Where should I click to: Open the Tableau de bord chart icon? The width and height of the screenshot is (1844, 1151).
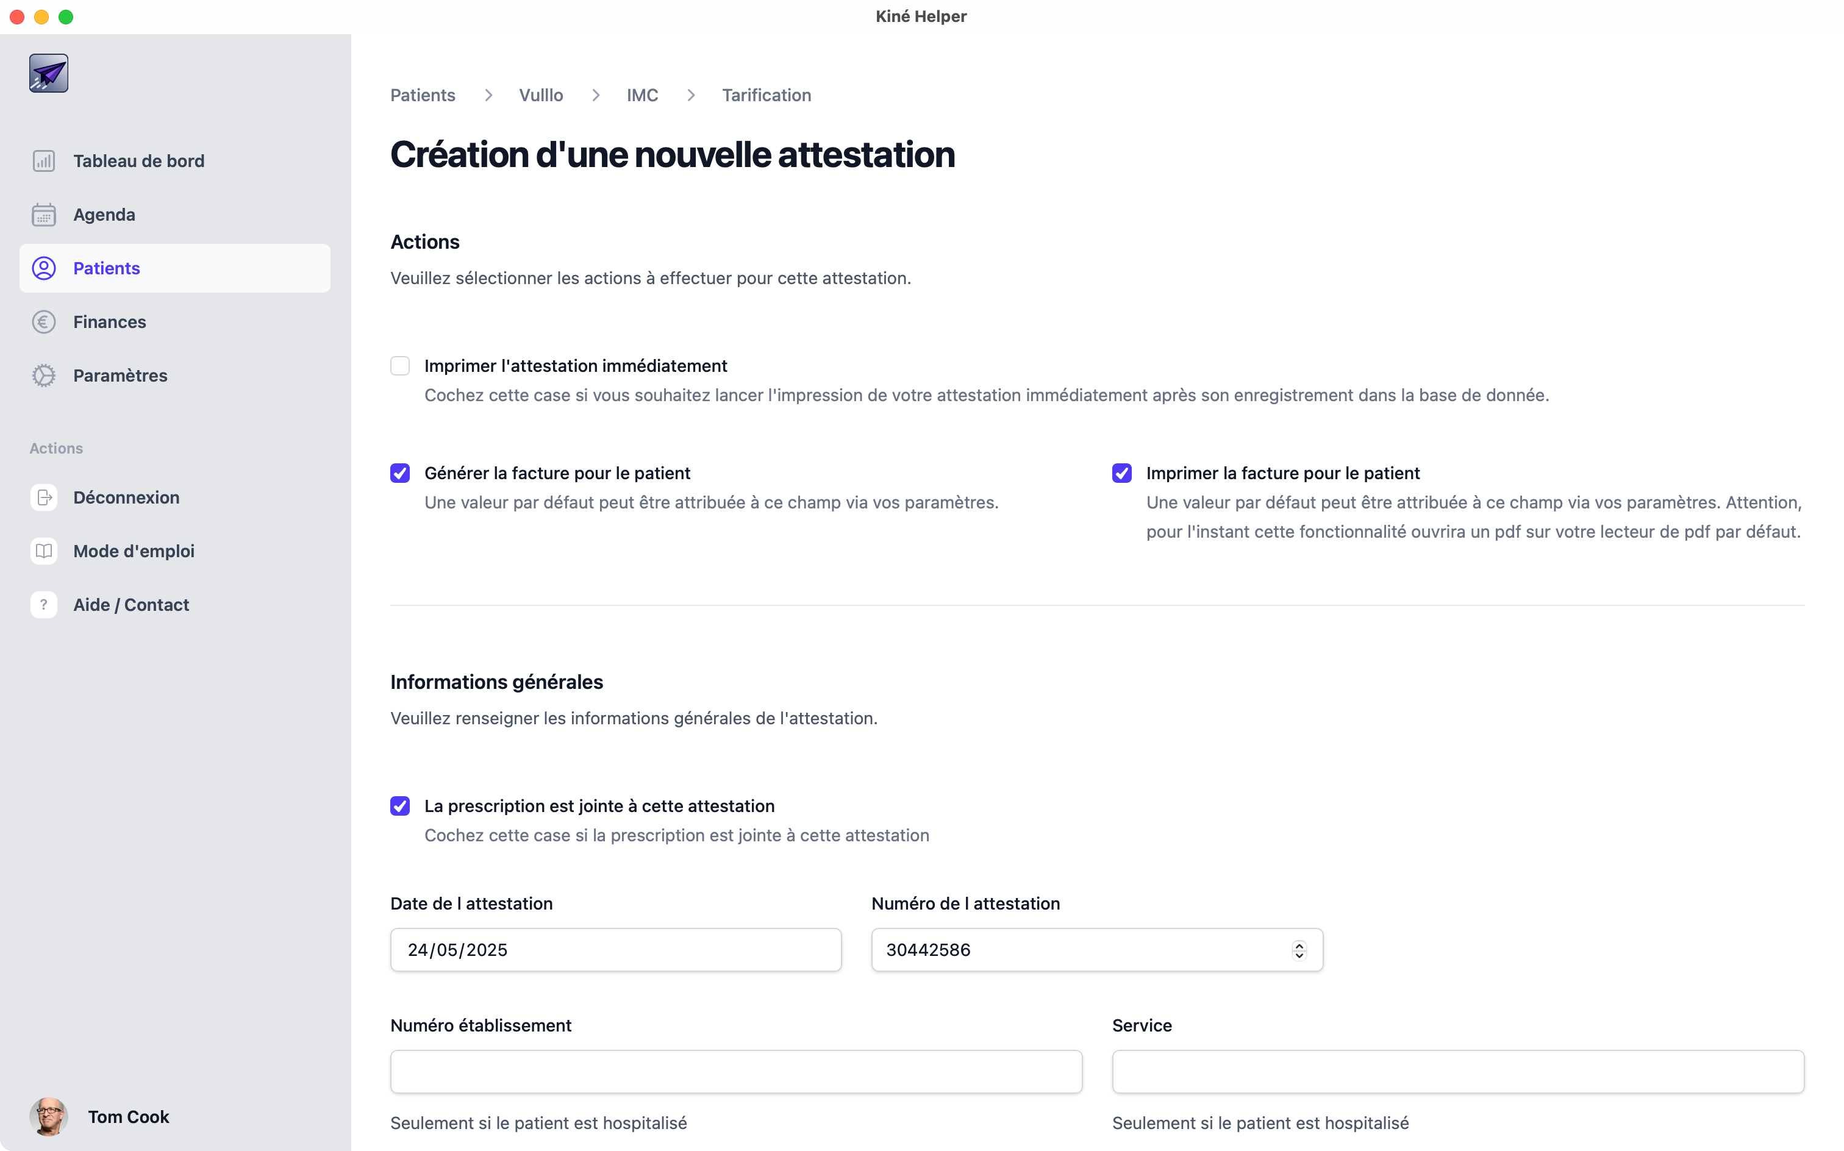point(44,160)
